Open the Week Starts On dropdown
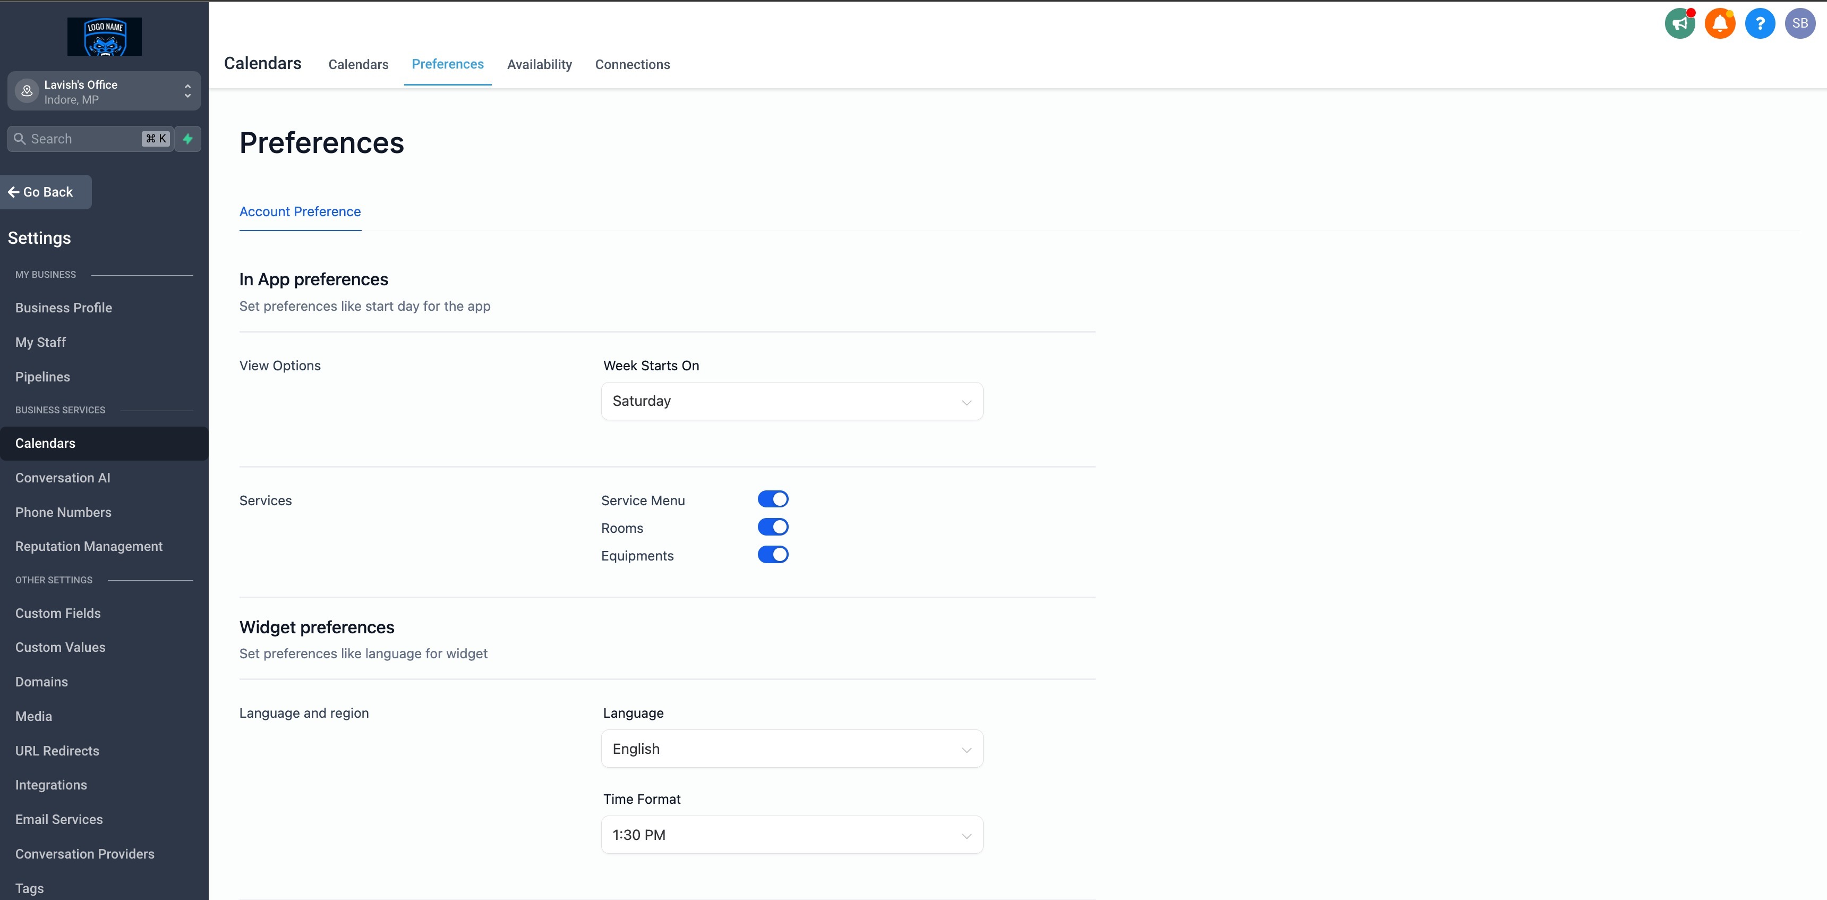 (791, 402)
